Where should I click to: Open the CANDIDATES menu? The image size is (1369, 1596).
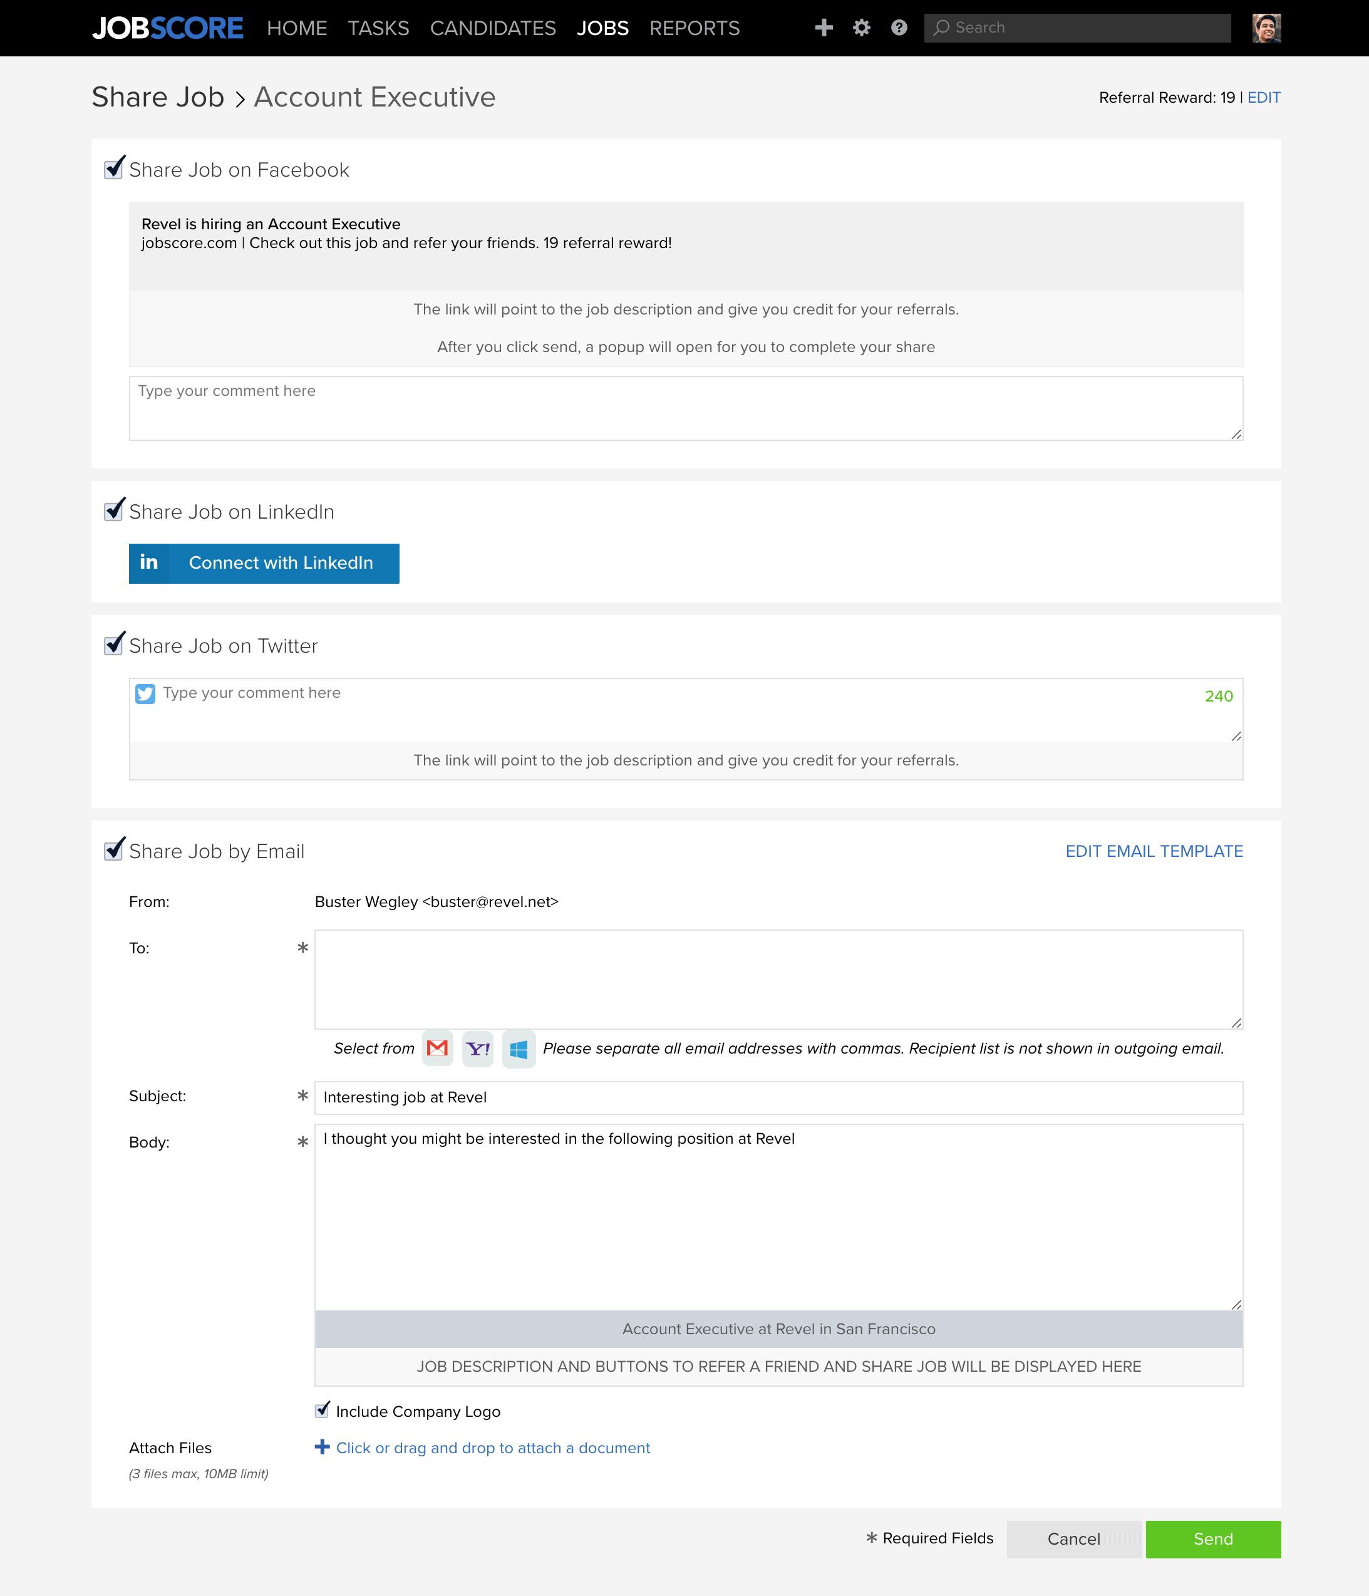493,29
